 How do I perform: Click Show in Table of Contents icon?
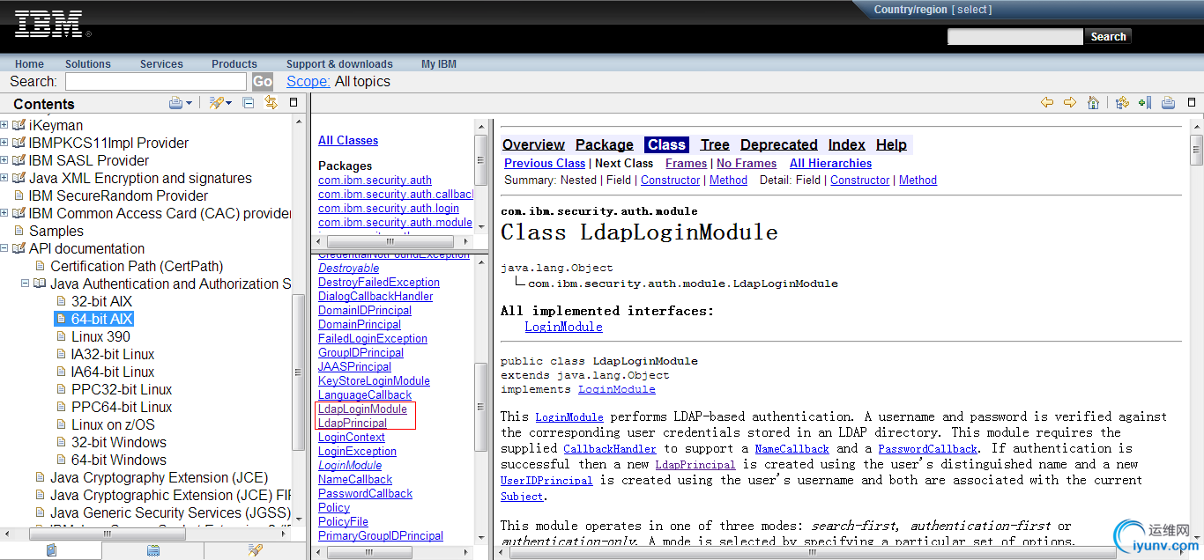[1122, 103]
